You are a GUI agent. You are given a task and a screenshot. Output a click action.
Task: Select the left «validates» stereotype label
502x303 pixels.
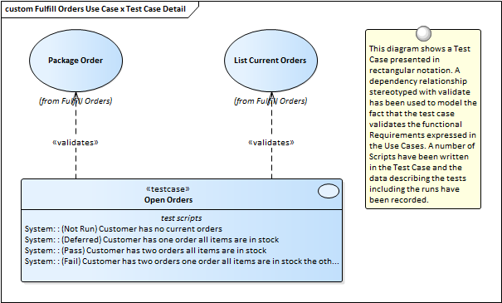coord(76,143)
